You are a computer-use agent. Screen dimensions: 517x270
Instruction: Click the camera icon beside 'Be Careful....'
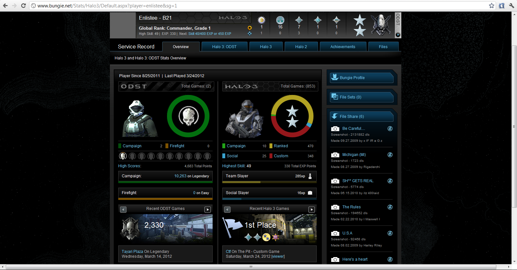click(335, 129)
